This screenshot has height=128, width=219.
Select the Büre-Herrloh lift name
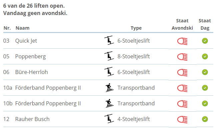coord(32,72)
